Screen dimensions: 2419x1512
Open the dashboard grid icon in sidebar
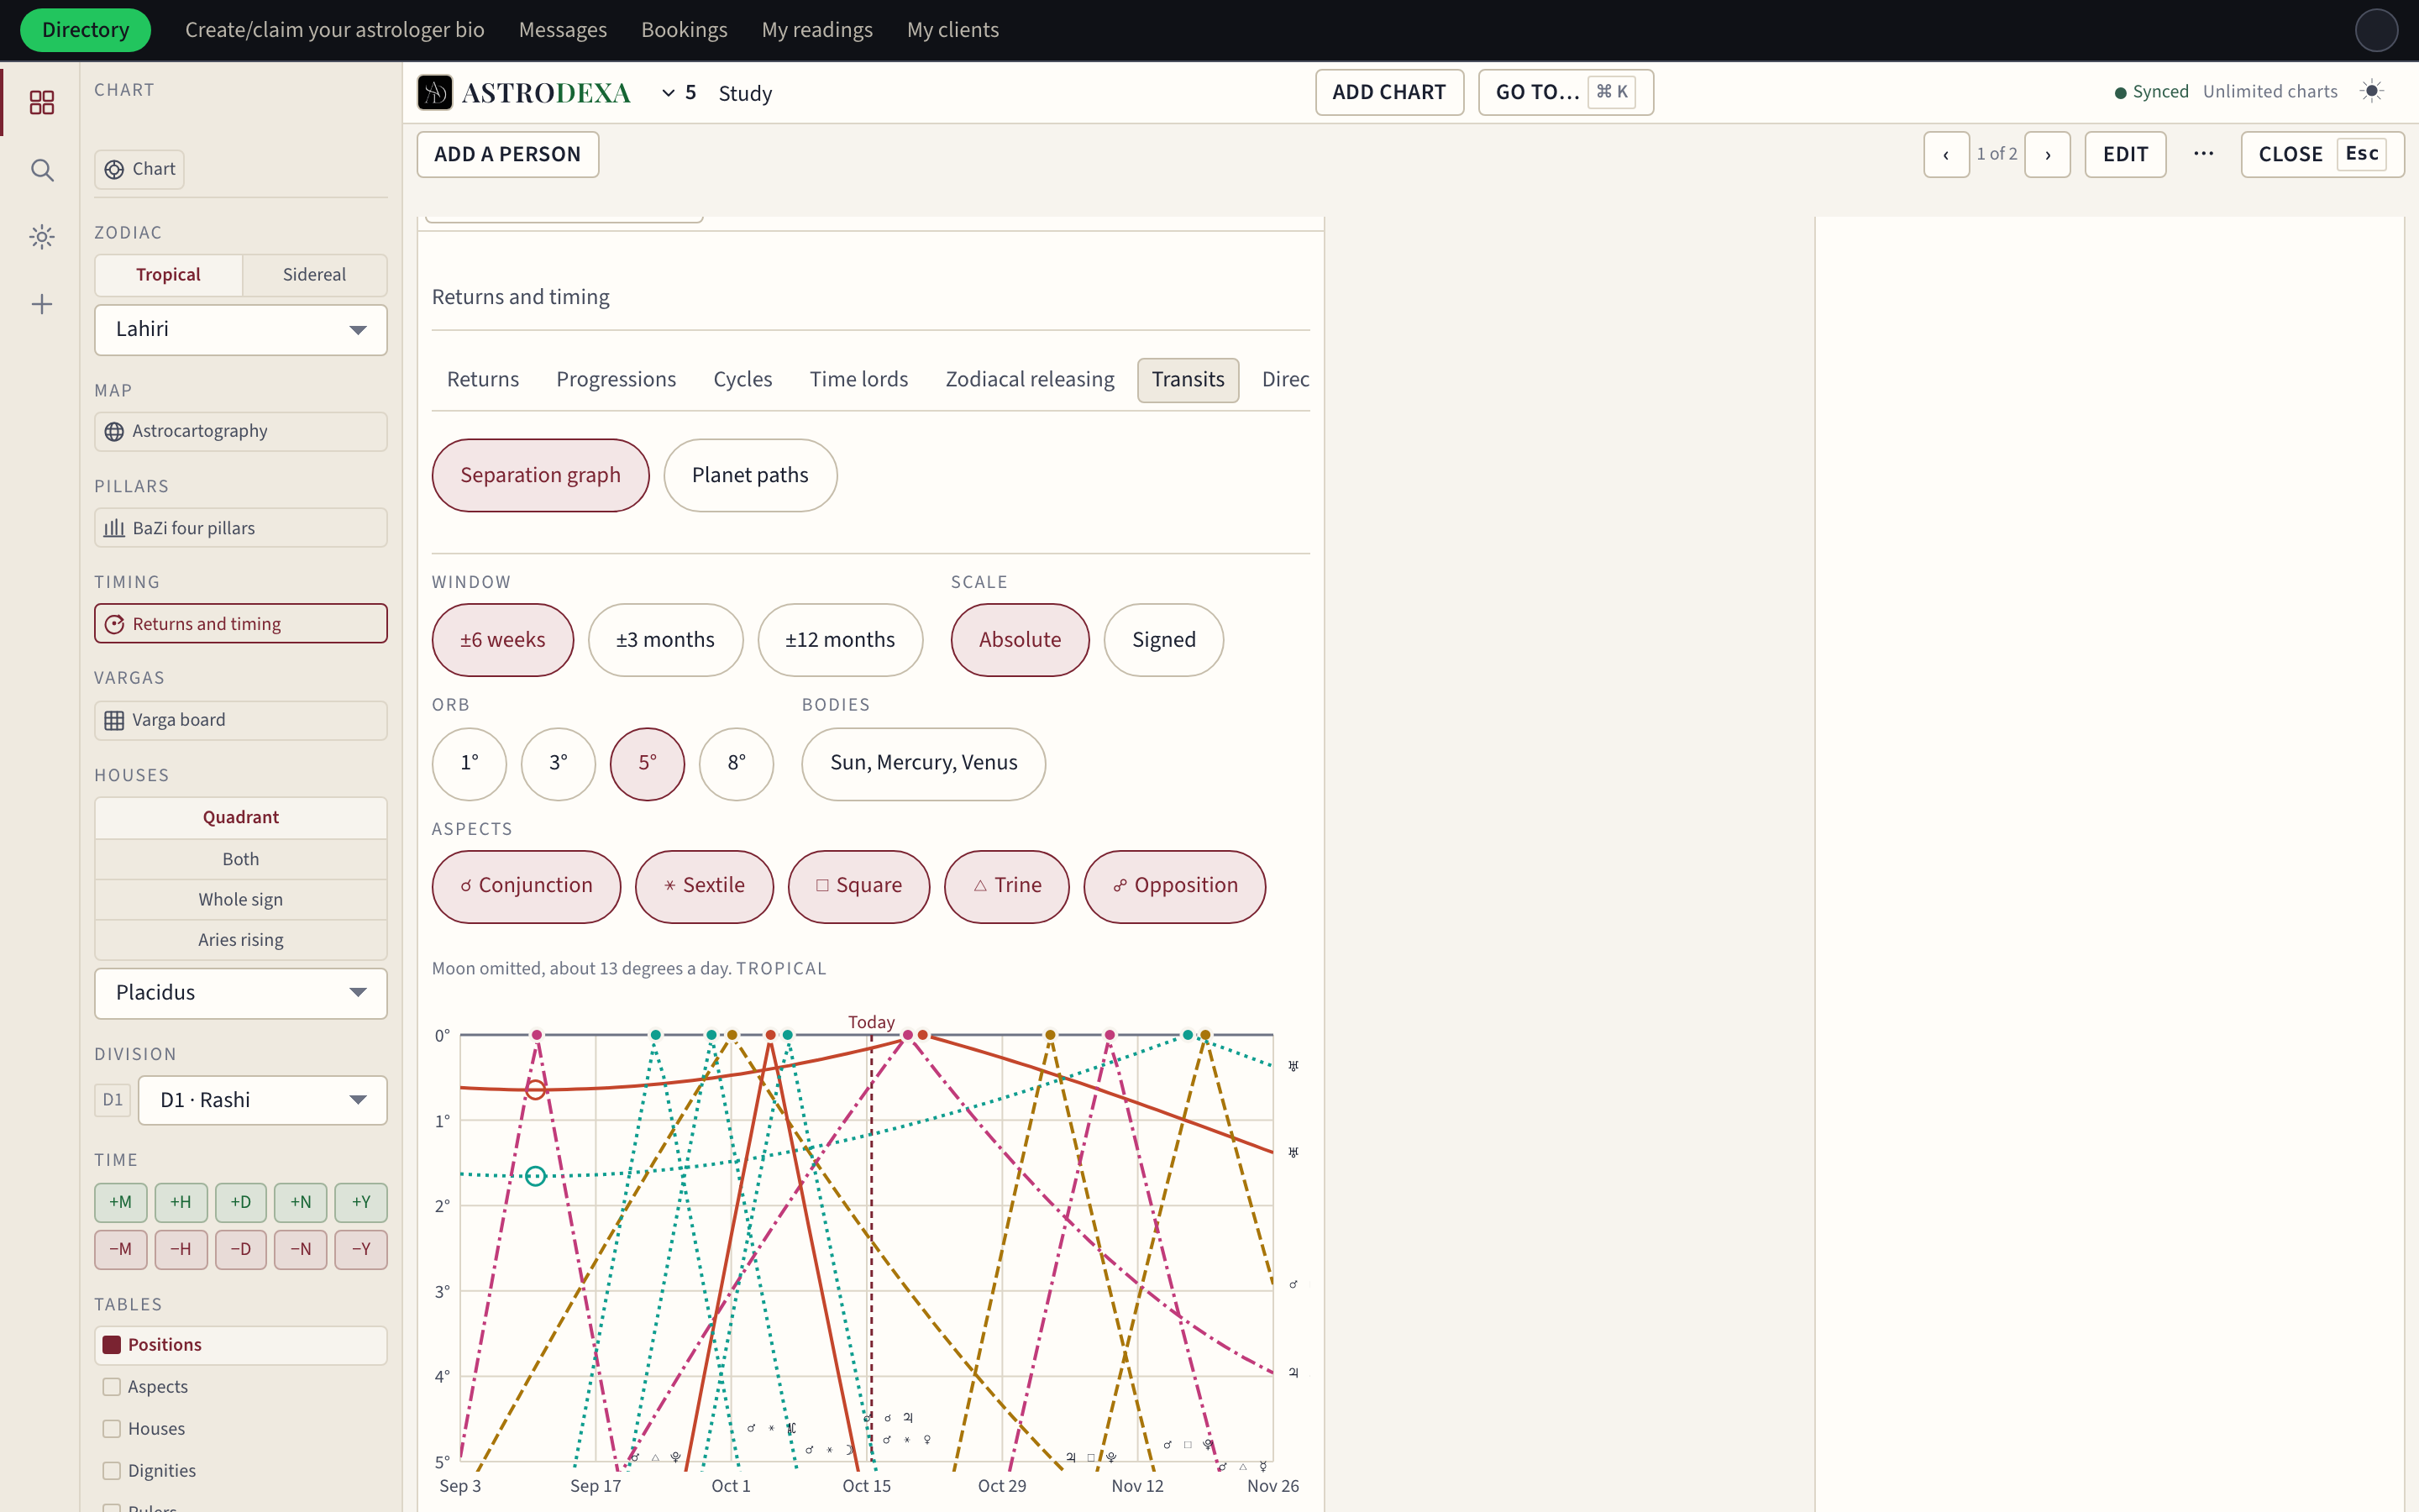coord(42,102)
